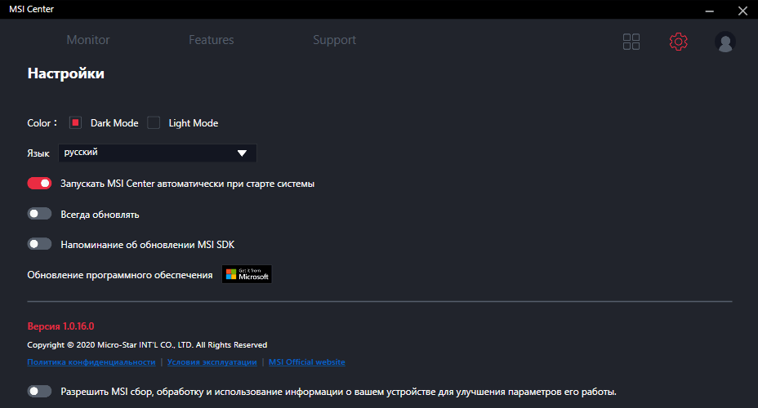The image size is (758, 408).
Task: Click the red settings gear icon
Action: tap(678, 42)
